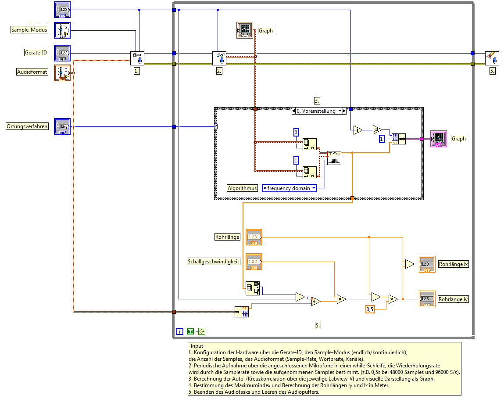The height and width of the screenshot is (399, 504).
Task: Select the Rohrlänge lx indicator terminal
Action: (427, 264)
